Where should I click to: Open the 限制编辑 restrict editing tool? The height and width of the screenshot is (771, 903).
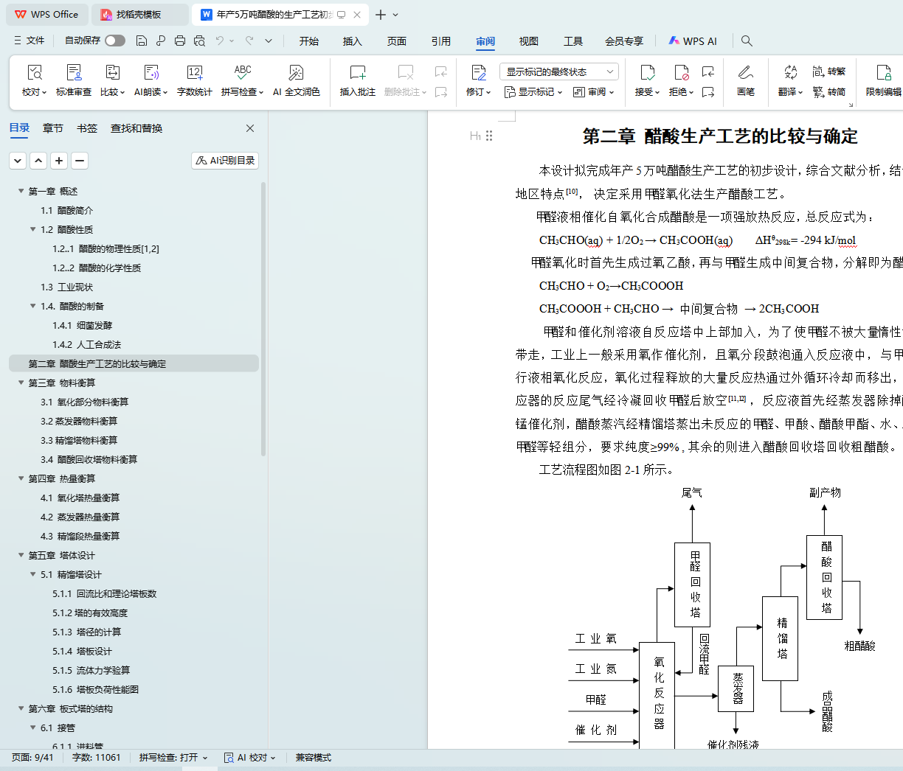tap(883, 80)
